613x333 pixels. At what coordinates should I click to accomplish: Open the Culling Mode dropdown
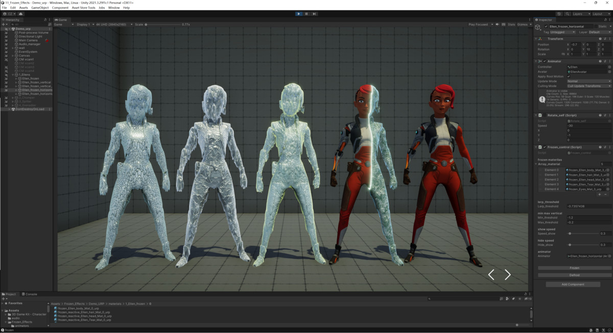coord(588,86)
